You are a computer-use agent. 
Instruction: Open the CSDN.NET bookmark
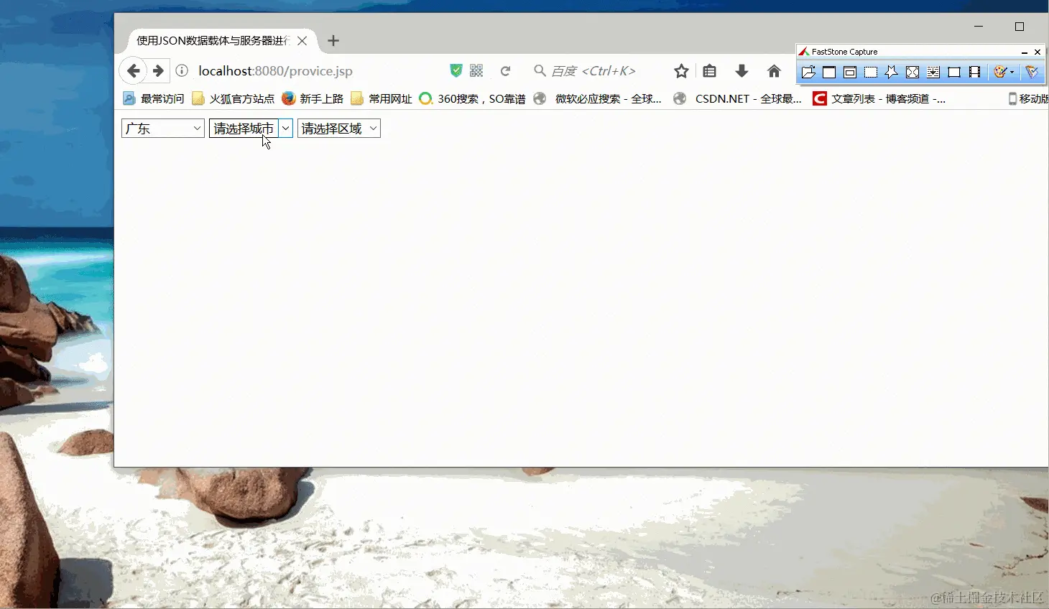click(x=738, y=98)
